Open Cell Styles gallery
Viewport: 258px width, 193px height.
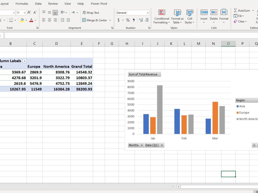(190, 17)
